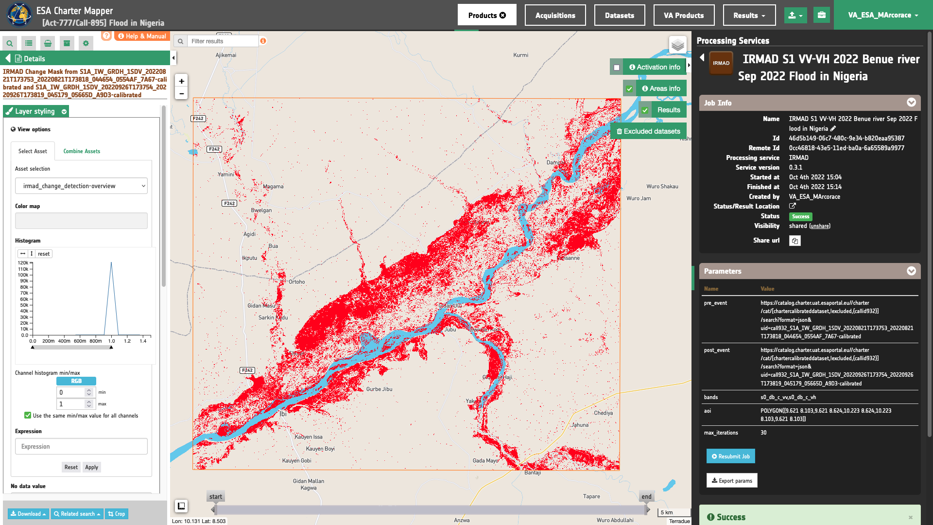Viewport: 933px width, 525px height.
Task: Toggle the map footprint icon at bottom-left
Action: (181, 506)
